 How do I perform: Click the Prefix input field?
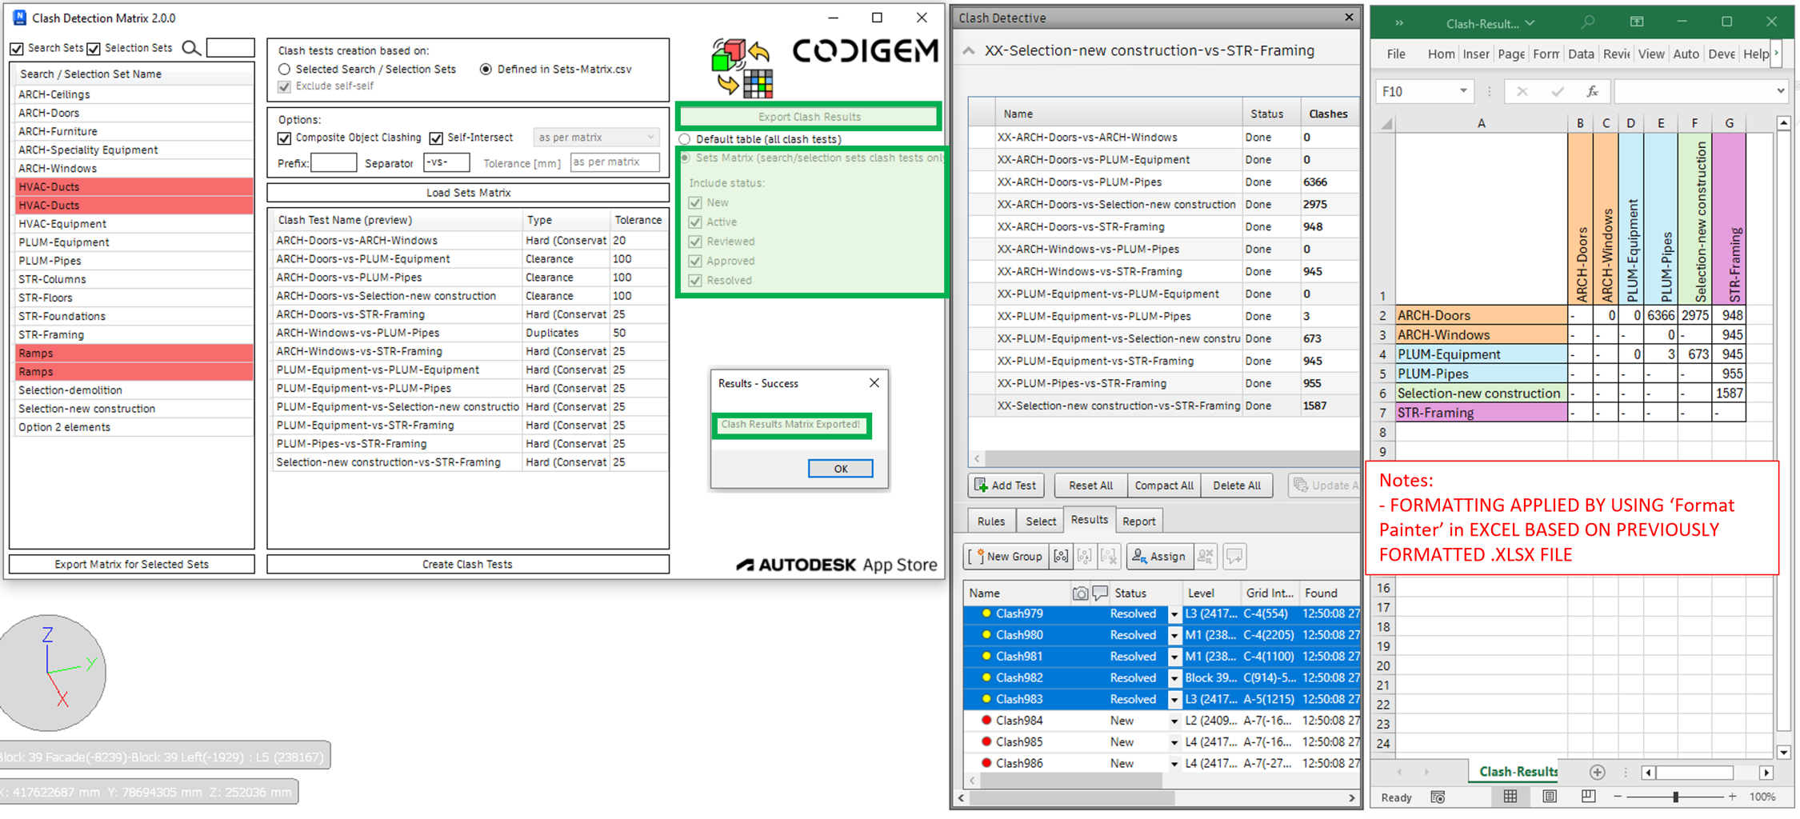pos(334,162)
